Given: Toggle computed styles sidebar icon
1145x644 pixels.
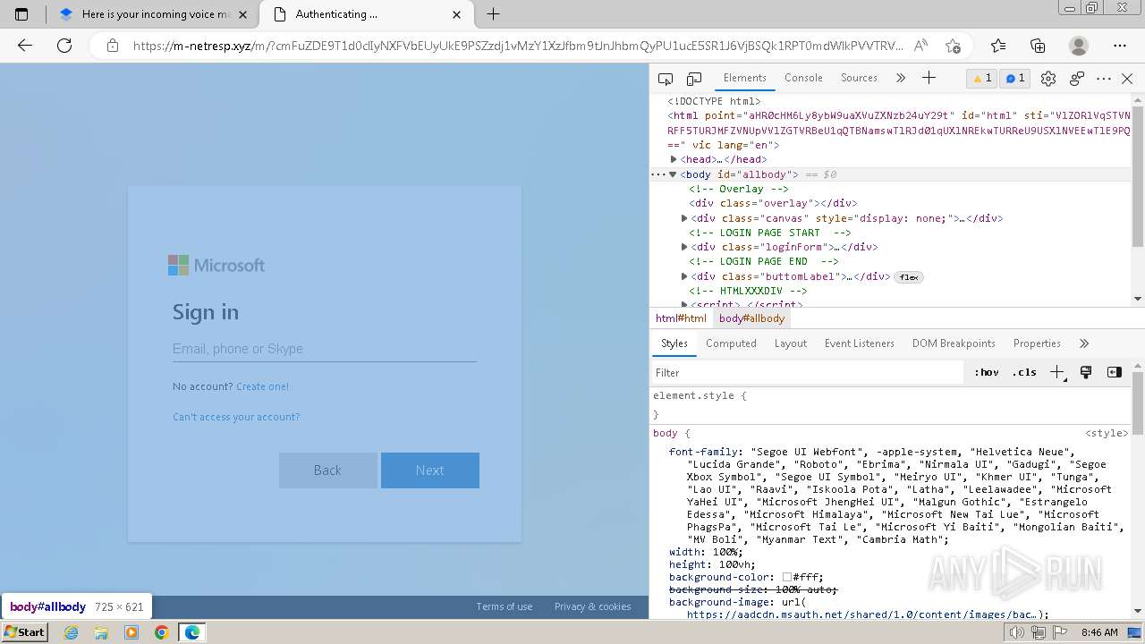Looking at the screenshot, I should [1115, 372].
